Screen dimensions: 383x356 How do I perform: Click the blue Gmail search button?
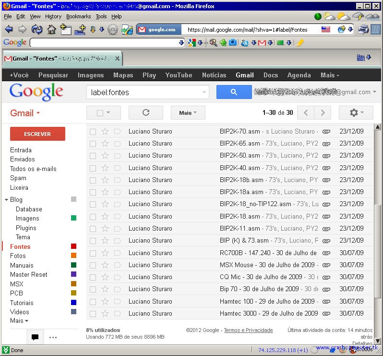tap(234, 92)
